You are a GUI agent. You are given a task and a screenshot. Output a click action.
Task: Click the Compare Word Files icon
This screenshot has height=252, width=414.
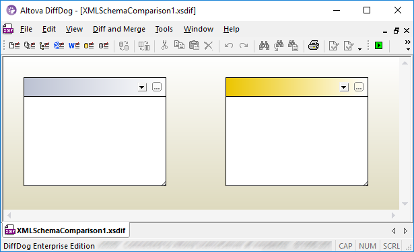[74, 46]
